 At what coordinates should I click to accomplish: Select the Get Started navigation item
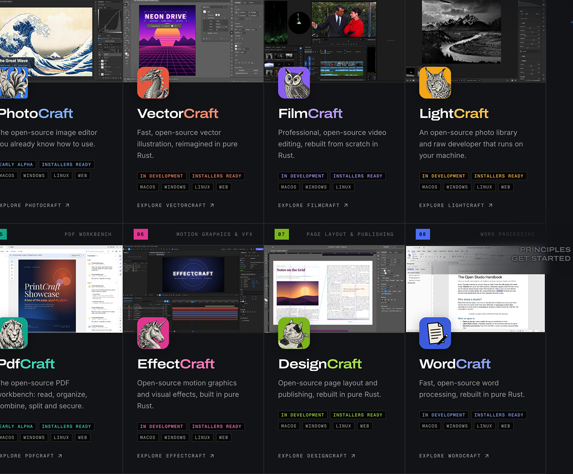(x=541, y=258)
